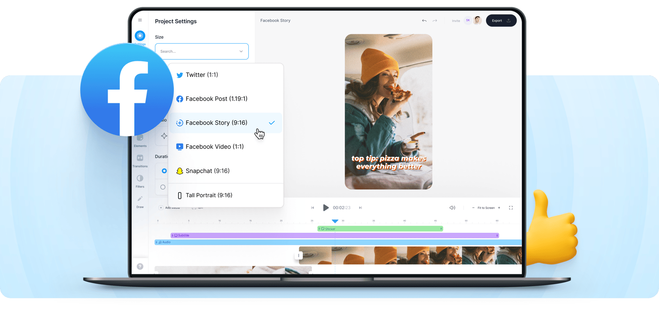Play the video preview
Screen dimensions: 659x312
(326, 208)
